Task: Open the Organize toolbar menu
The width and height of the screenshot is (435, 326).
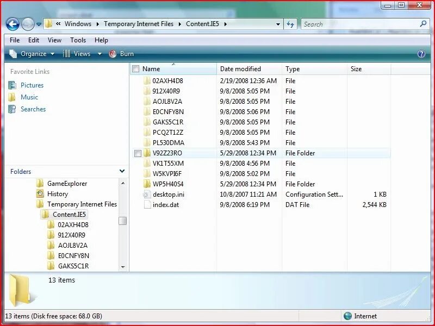Action: (32, 54)
